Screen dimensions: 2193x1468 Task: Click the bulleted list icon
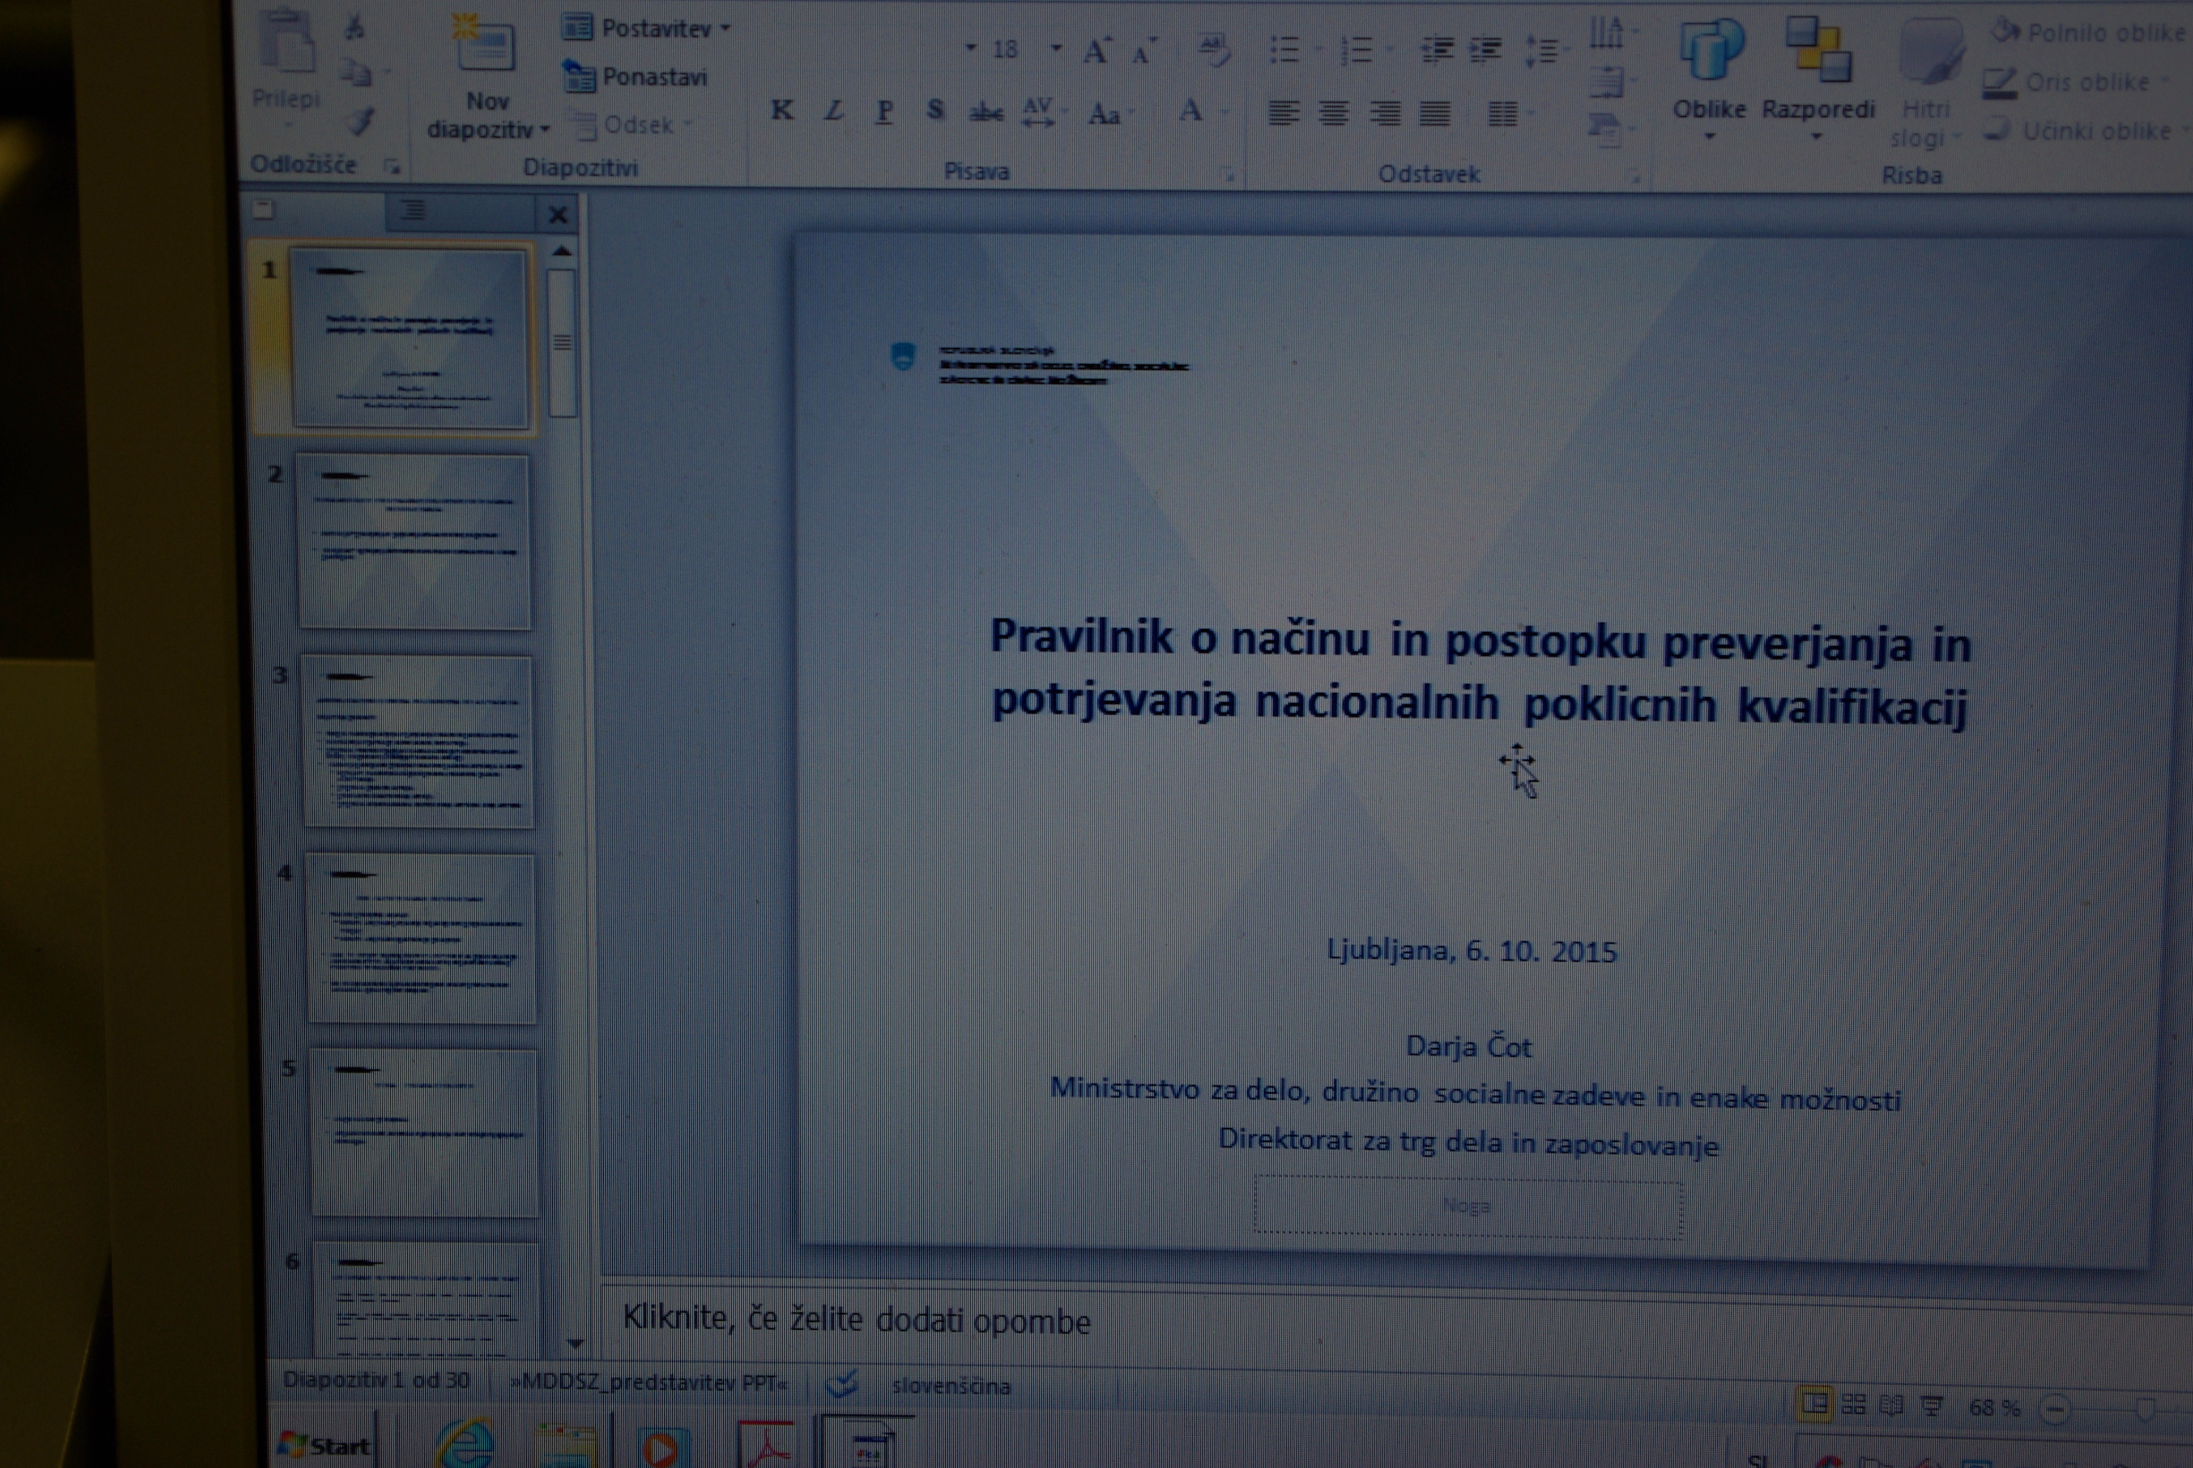1284,50
